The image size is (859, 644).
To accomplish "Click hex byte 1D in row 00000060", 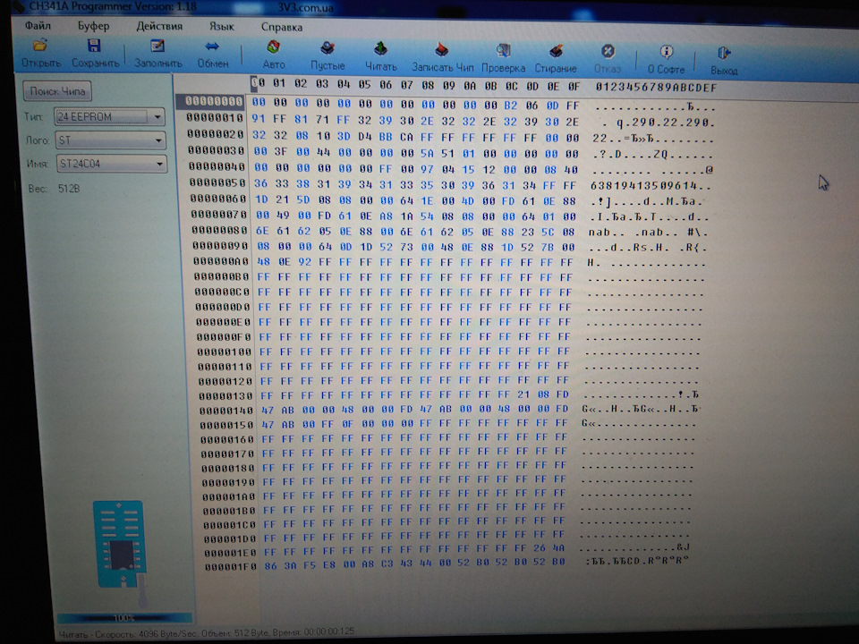I will coord(260,200).
